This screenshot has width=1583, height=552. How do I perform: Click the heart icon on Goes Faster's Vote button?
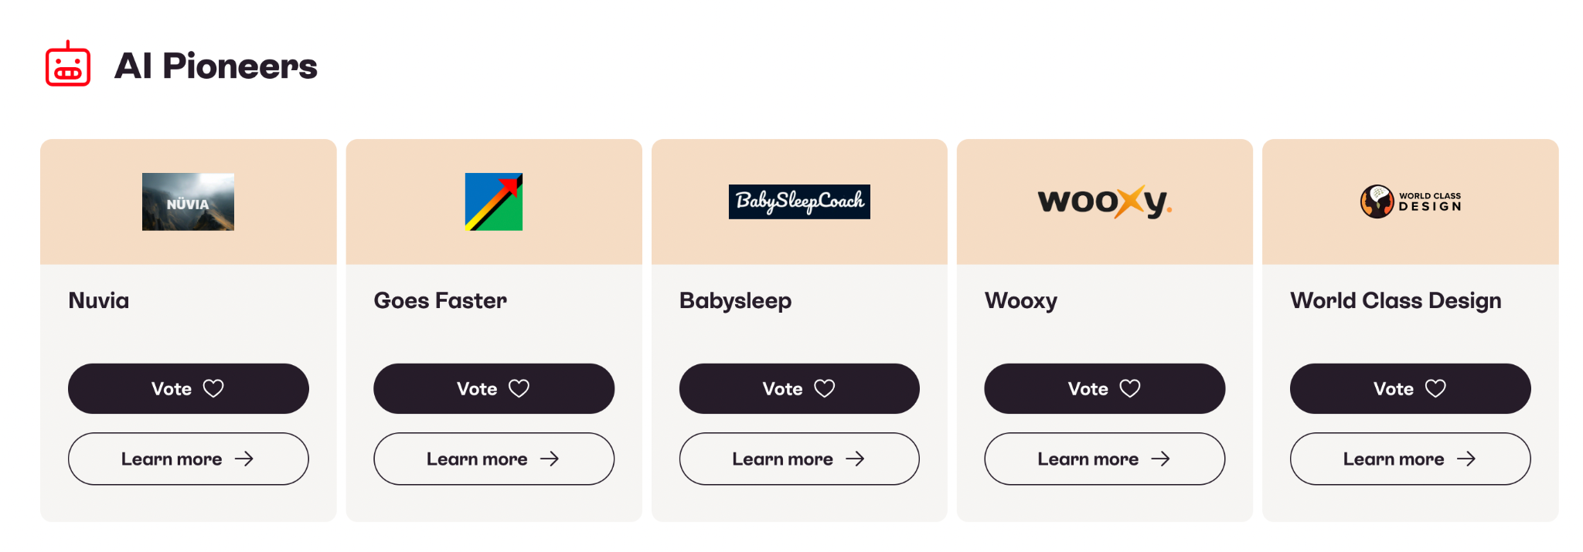pos(519,388)
